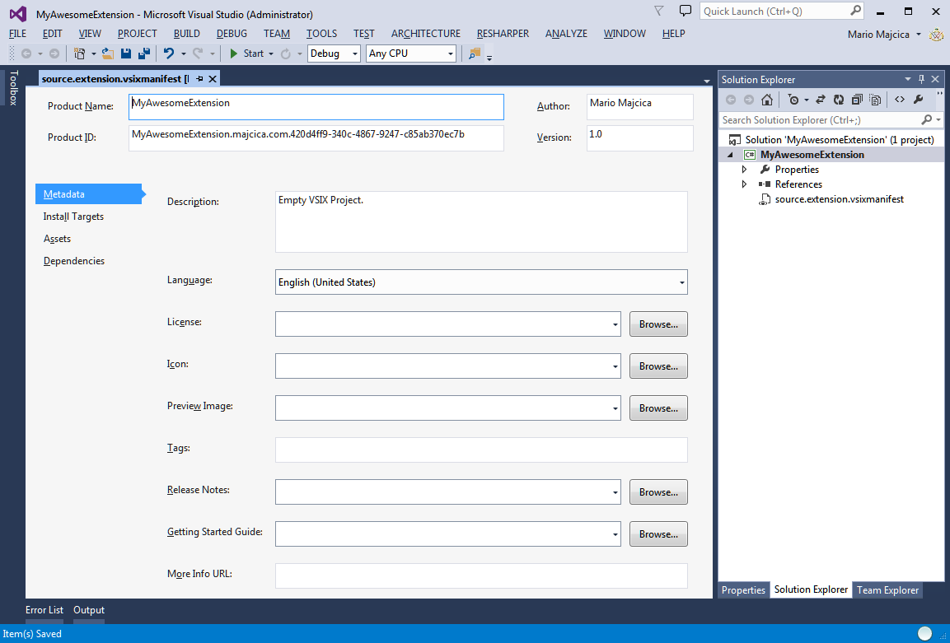This screenshot has height=643, width=950.
Task: Click Browse next to License
Action: [x=658, y=324]
